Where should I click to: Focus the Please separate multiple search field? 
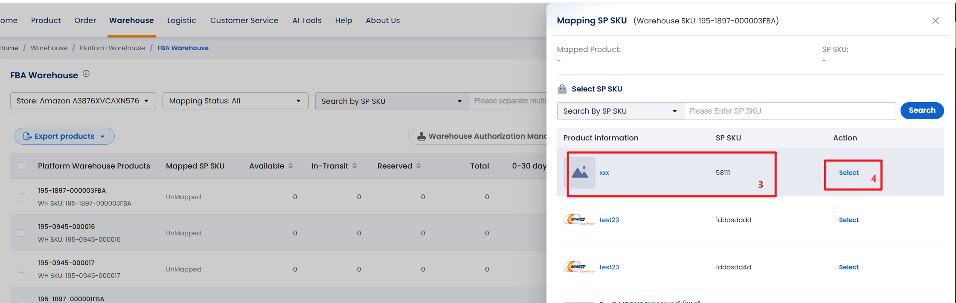508,101
